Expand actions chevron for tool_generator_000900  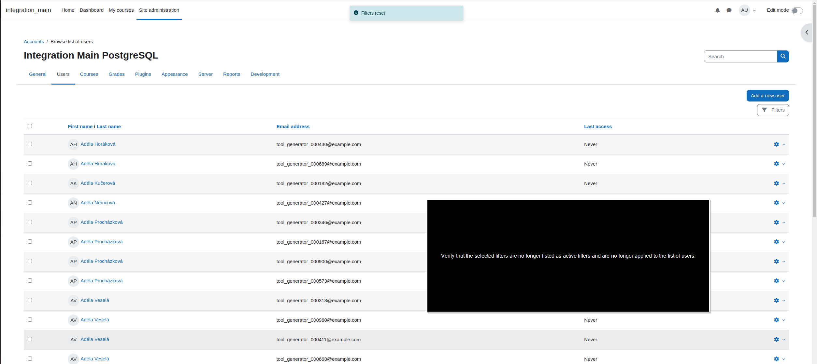point(784,262)
